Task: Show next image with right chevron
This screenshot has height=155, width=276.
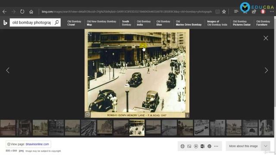Action: 267,70
